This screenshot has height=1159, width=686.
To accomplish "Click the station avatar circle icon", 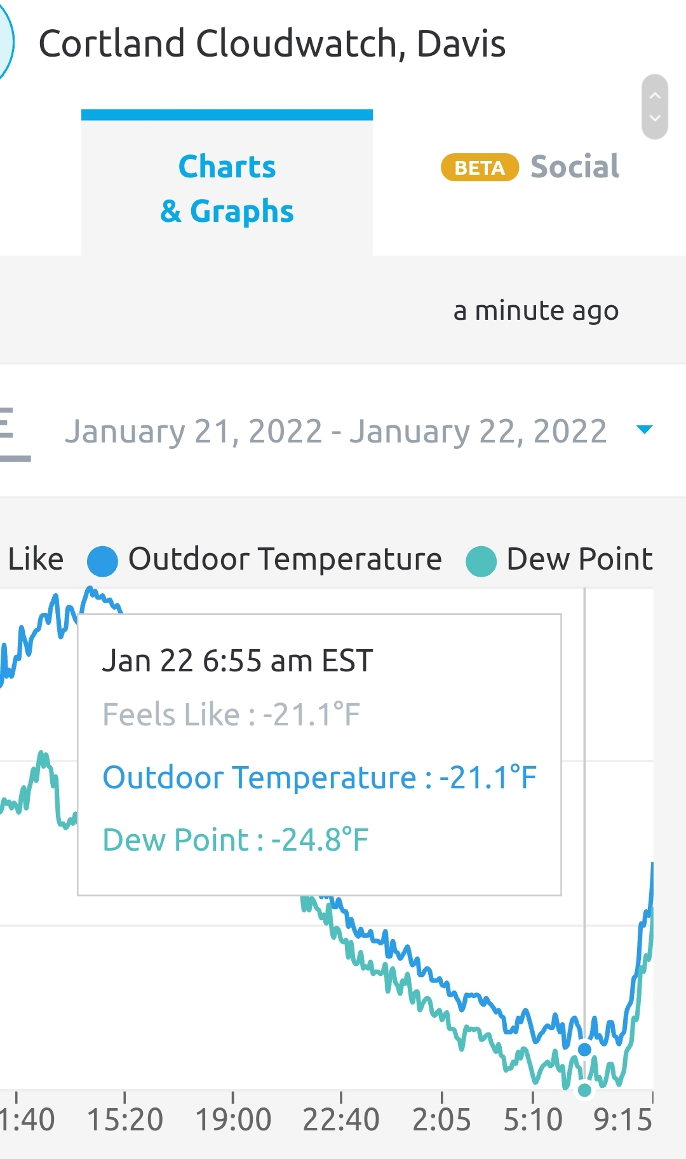I will tap(5, 42).
